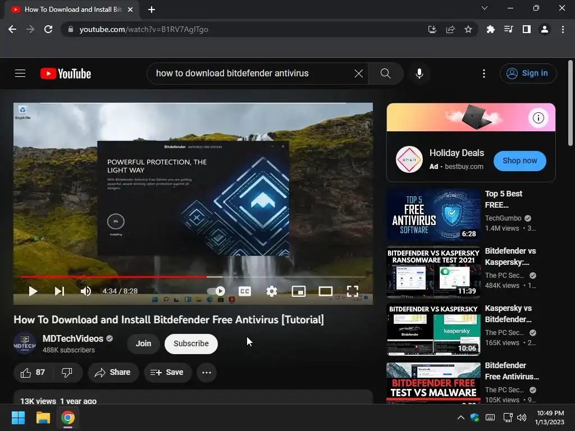This screenshot has height=431, width=575.
Task: Clear the search query with the X
Action: tap(359, 74)
